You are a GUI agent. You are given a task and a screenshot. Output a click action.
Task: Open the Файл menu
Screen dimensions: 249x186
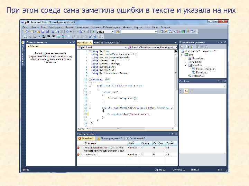pos(25,27)
